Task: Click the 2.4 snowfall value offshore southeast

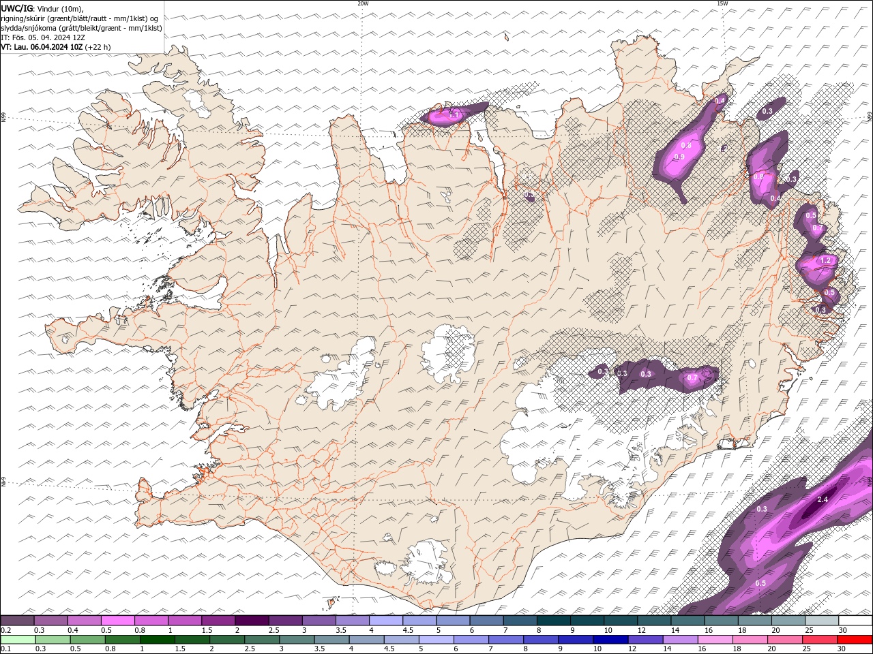Action: click(x=823, y=500)
